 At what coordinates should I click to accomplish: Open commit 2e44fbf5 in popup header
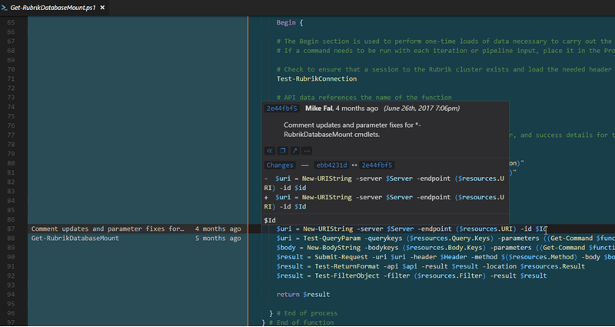[282, 108]
